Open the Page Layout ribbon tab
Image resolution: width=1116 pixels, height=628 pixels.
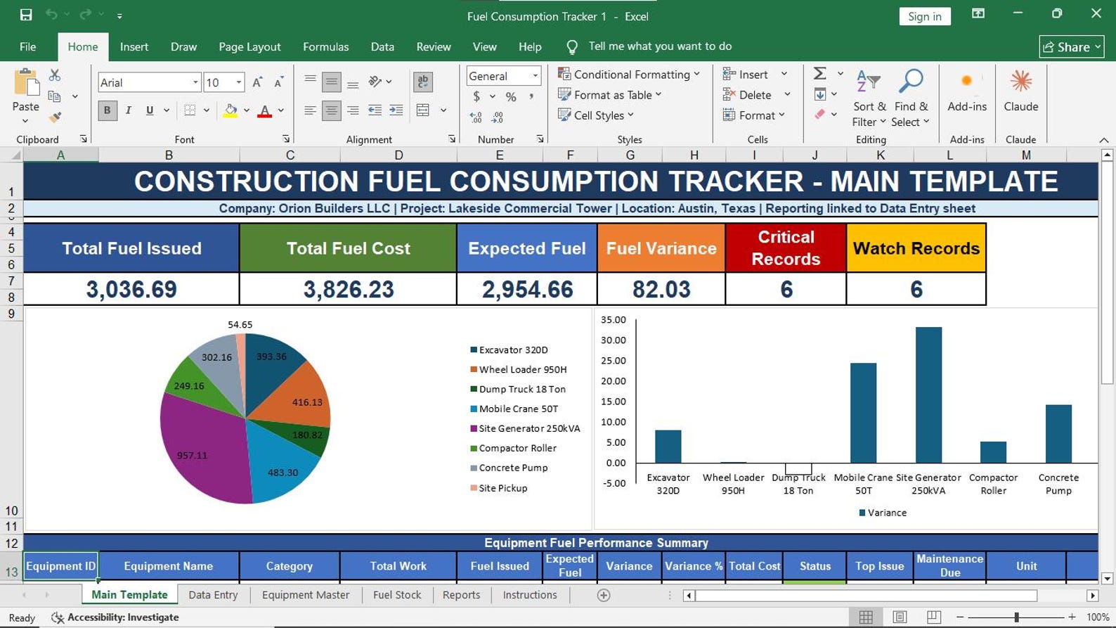pos(249,46)
